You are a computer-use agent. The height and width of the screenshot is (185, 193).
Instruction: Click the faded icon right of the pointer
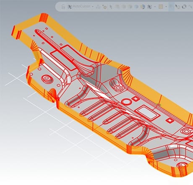tap(117, 7)
